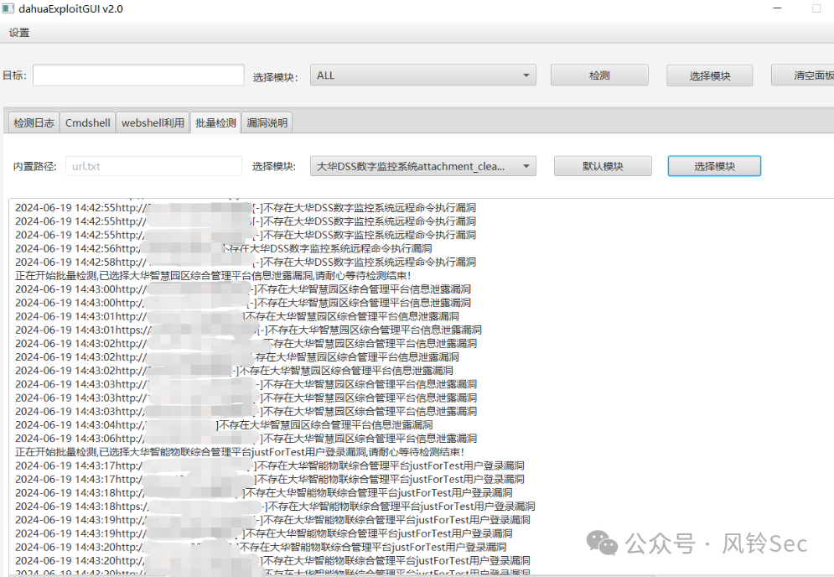
Task: Switch to the 检测日志 tab
Action: click(34, 123)
